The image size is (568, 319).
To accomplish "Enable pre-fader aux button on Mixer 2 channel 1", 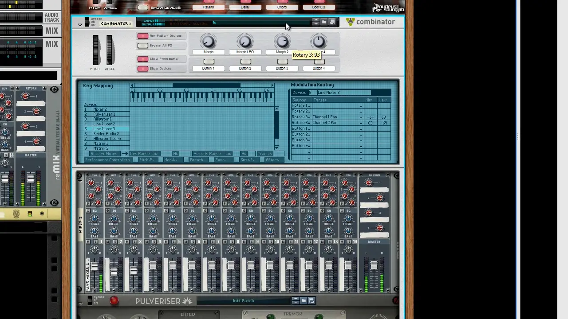I will click(x=88, y=203).
